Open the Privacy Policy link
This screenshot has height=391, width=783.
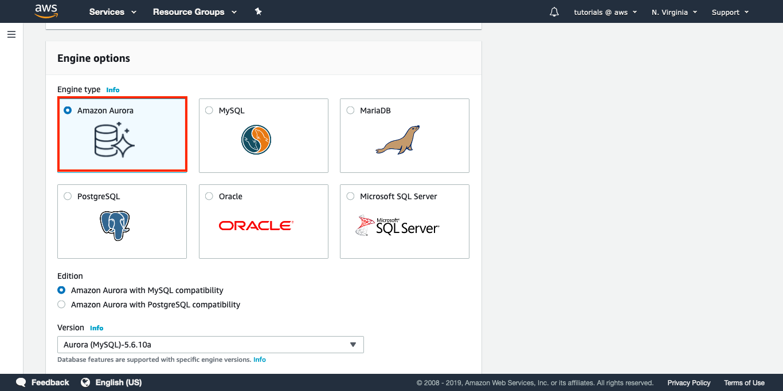688,383
